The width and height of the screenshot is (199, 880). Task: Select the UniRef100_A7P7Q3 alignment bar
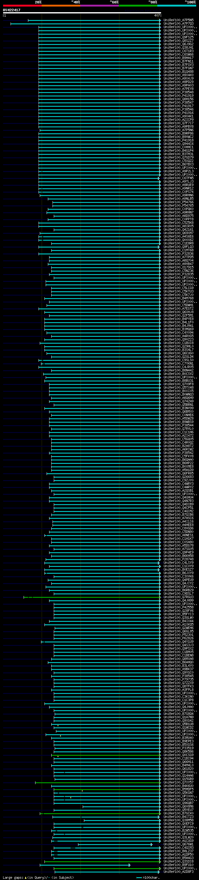click(x=86, y=24)
